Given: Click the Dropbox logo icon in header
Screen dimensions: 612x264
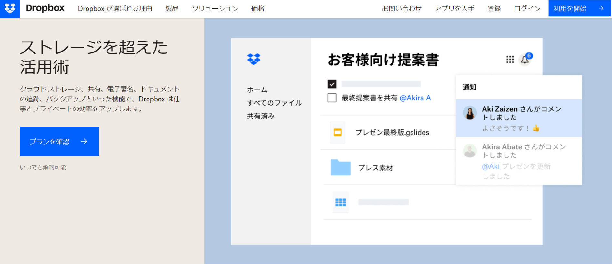Looking at the screenshot, I should click(x=10, y=8).
